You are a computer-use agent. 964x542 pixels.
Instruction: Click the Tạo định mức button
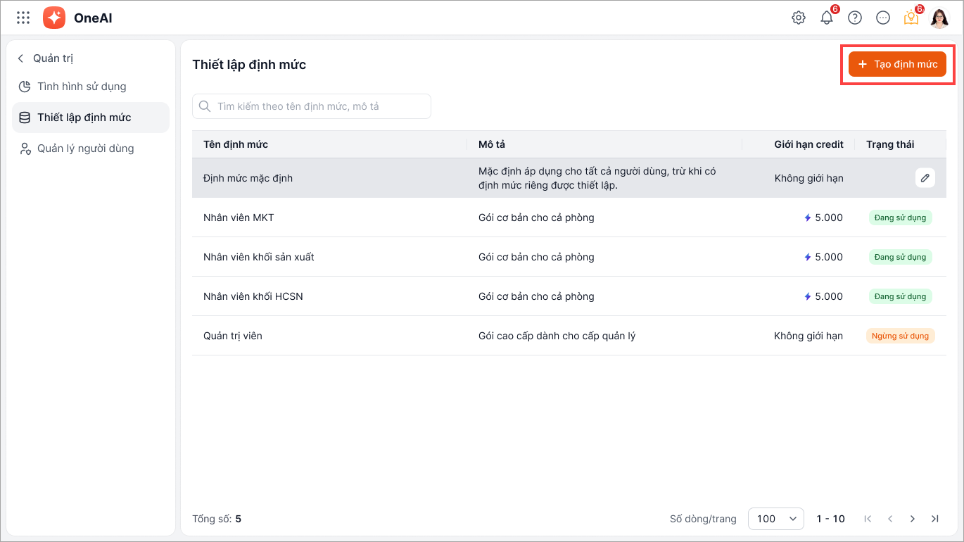[897, 64]
